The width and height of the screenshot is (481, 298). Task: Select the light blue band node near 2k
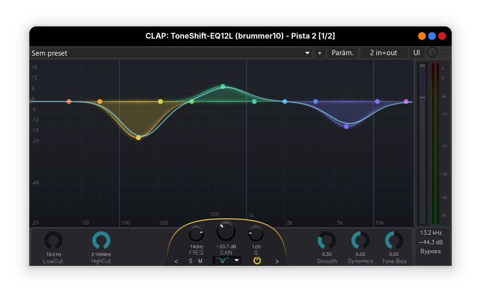tap(285, 101)
